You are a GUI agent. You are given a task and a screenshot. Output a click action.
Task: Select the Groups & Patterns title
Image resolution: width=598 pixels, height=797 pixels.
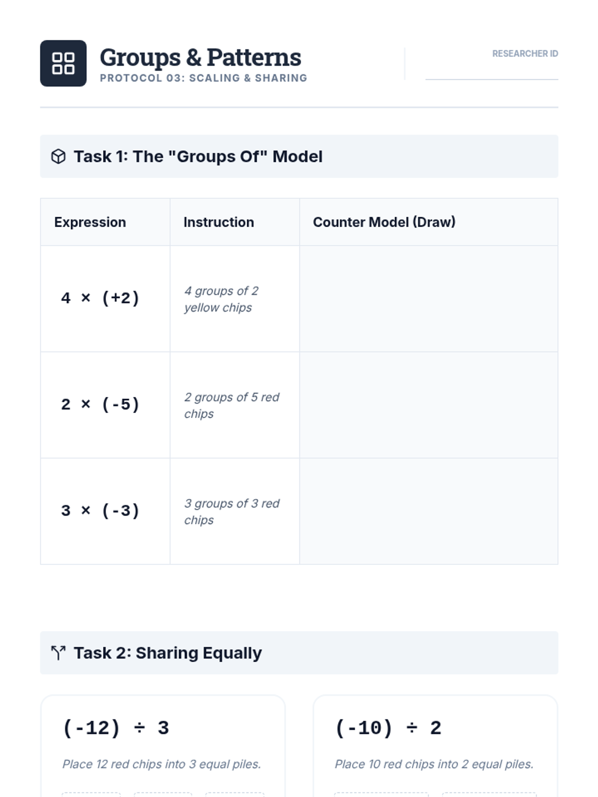(x=200, y=57)
